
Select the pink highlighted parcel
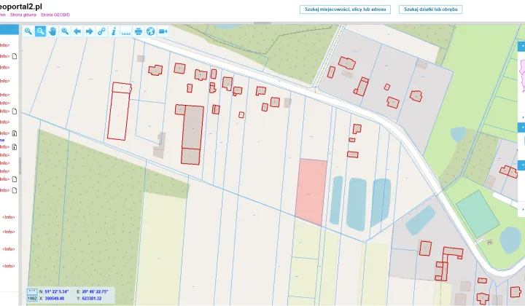(x=311, y=192)
